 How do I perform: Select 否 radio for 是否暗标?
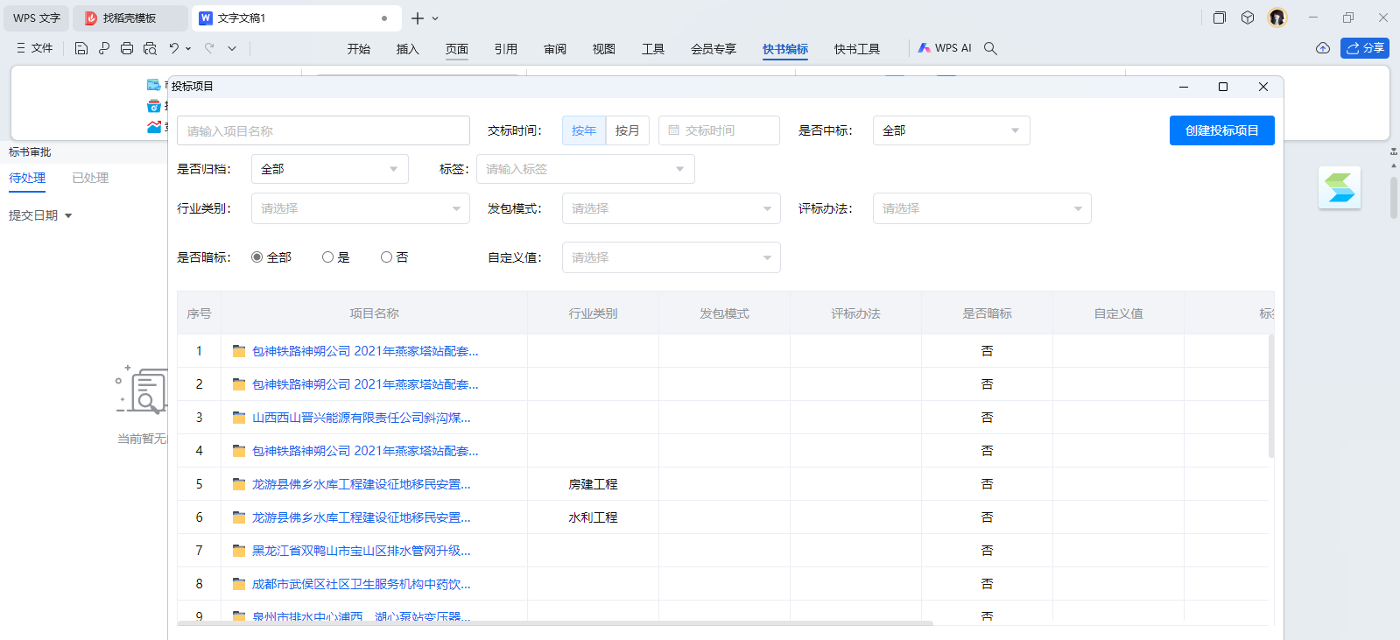(x=386, y=257)
